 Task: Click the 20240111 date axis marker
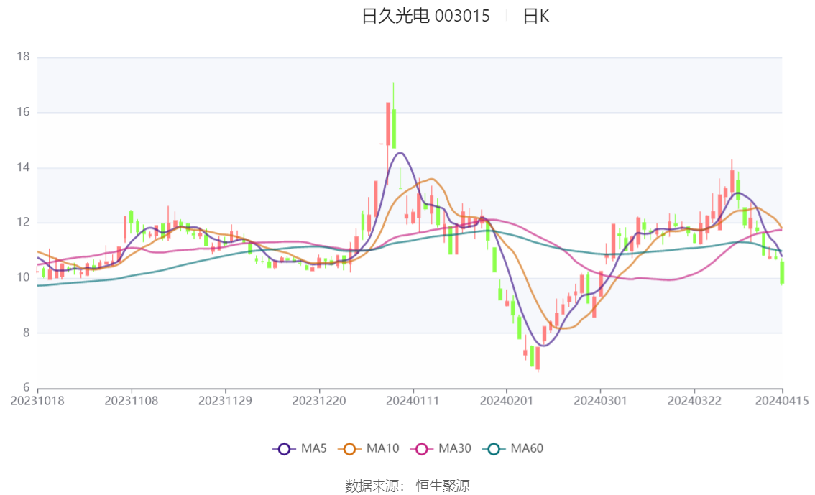coord(413,401)
